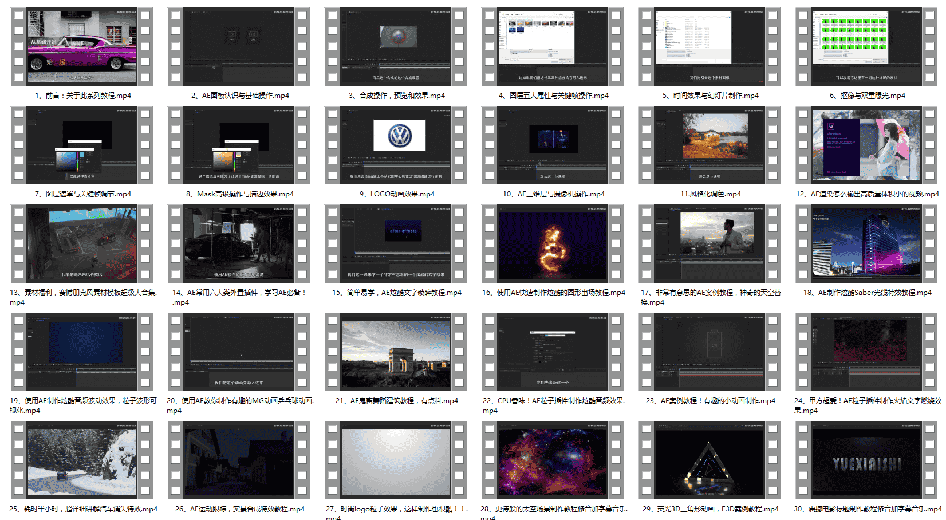Click white glow thumbnail of 27、时尚logo粒子效果
This screenshot has height=520, width=946.
coord(396,460)
